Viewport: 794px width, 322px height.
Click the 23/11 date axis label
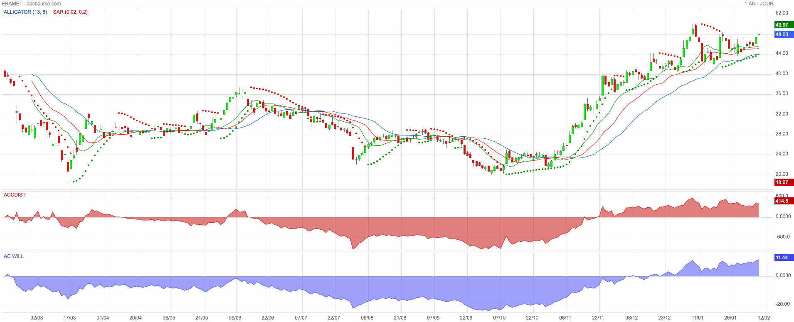[598, 318]
